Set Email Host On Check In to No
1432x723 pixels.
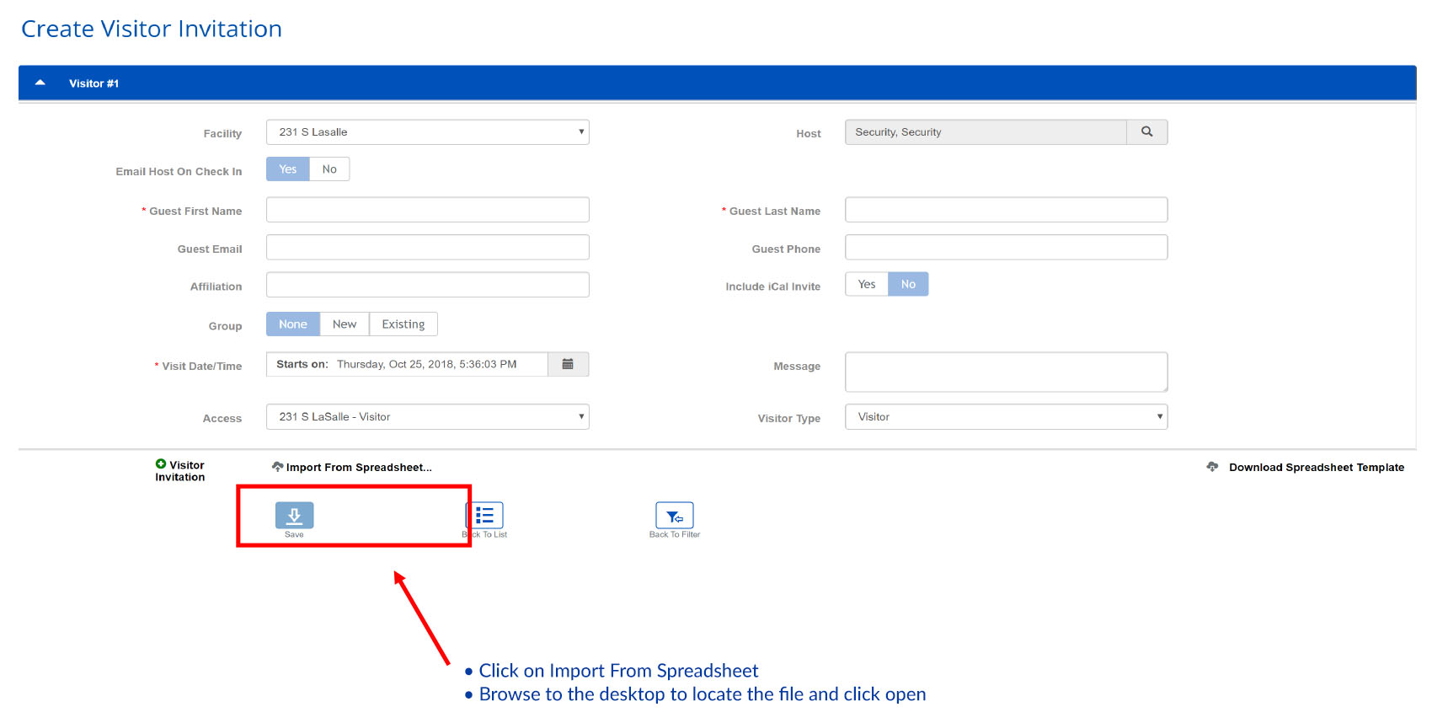[x=329, y=169]
